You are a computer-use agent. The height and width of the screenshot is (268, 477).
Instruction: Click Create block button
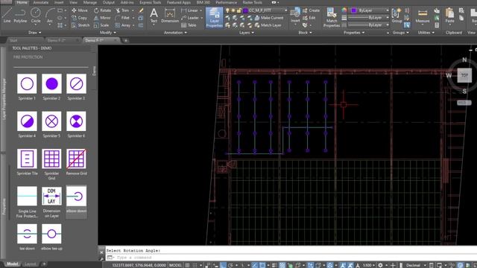point(312,10)
